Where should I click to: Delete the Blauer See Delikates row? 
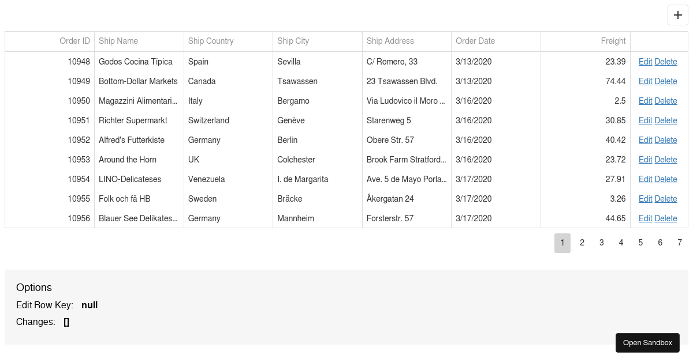pos(666,218)
